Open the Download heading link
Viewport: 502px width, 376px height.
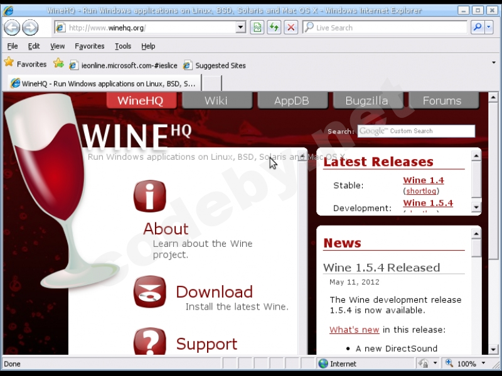click(214, 292)
